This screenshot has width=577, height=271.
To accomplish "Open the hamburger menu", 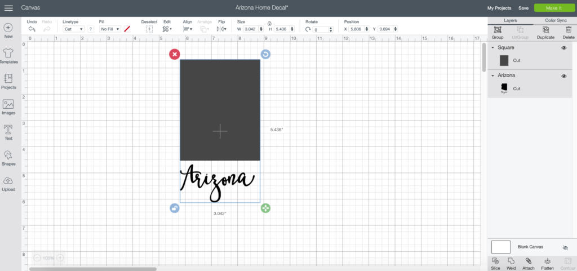I will (x=8, y=8).
